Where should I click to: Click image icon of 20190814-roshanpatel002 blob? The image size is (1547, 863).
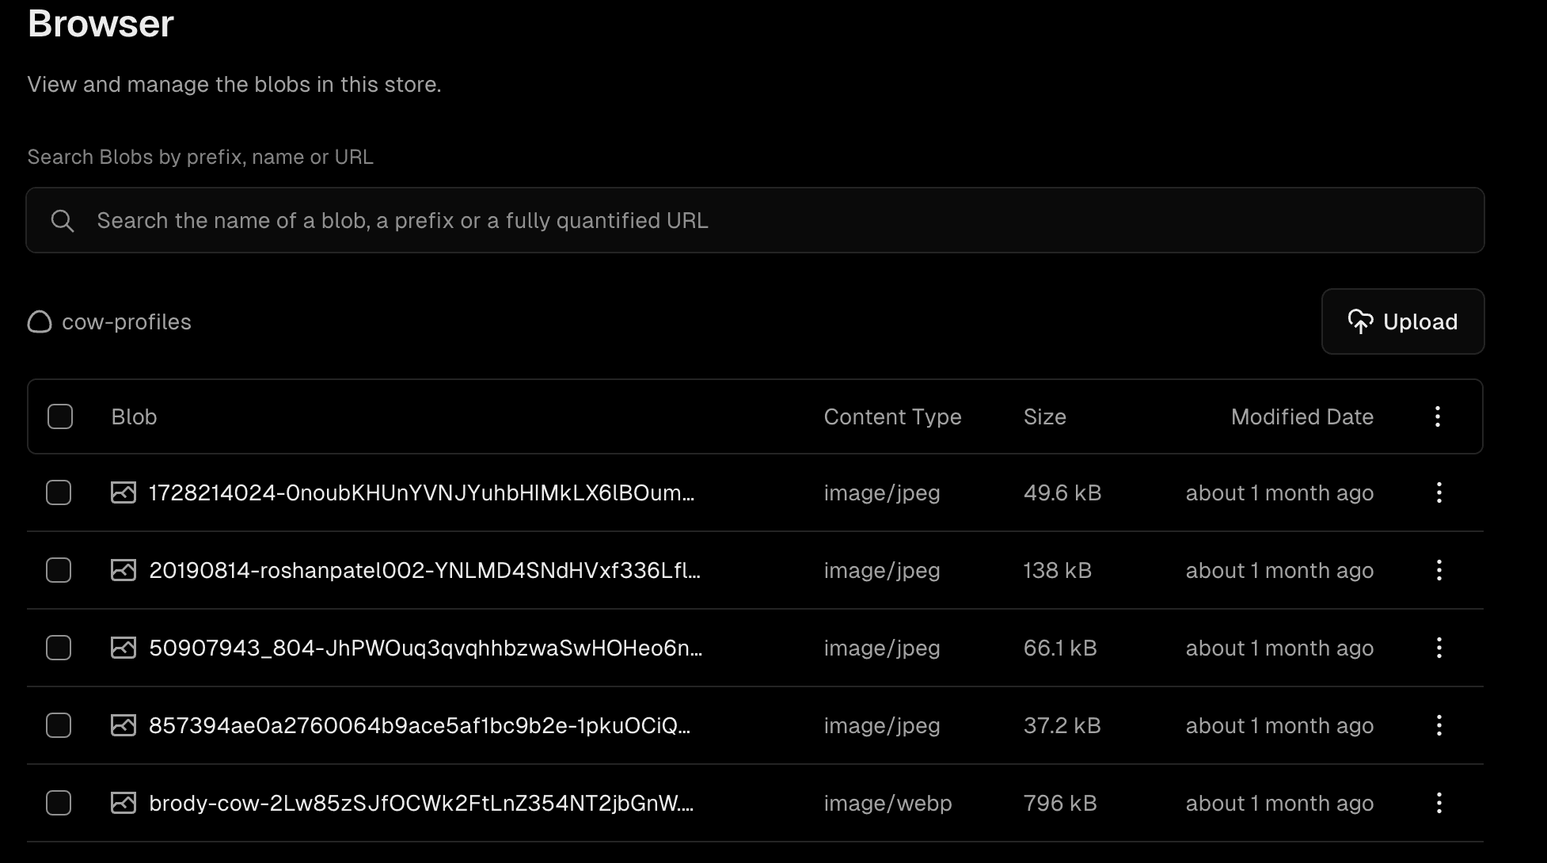pos(124,571)
